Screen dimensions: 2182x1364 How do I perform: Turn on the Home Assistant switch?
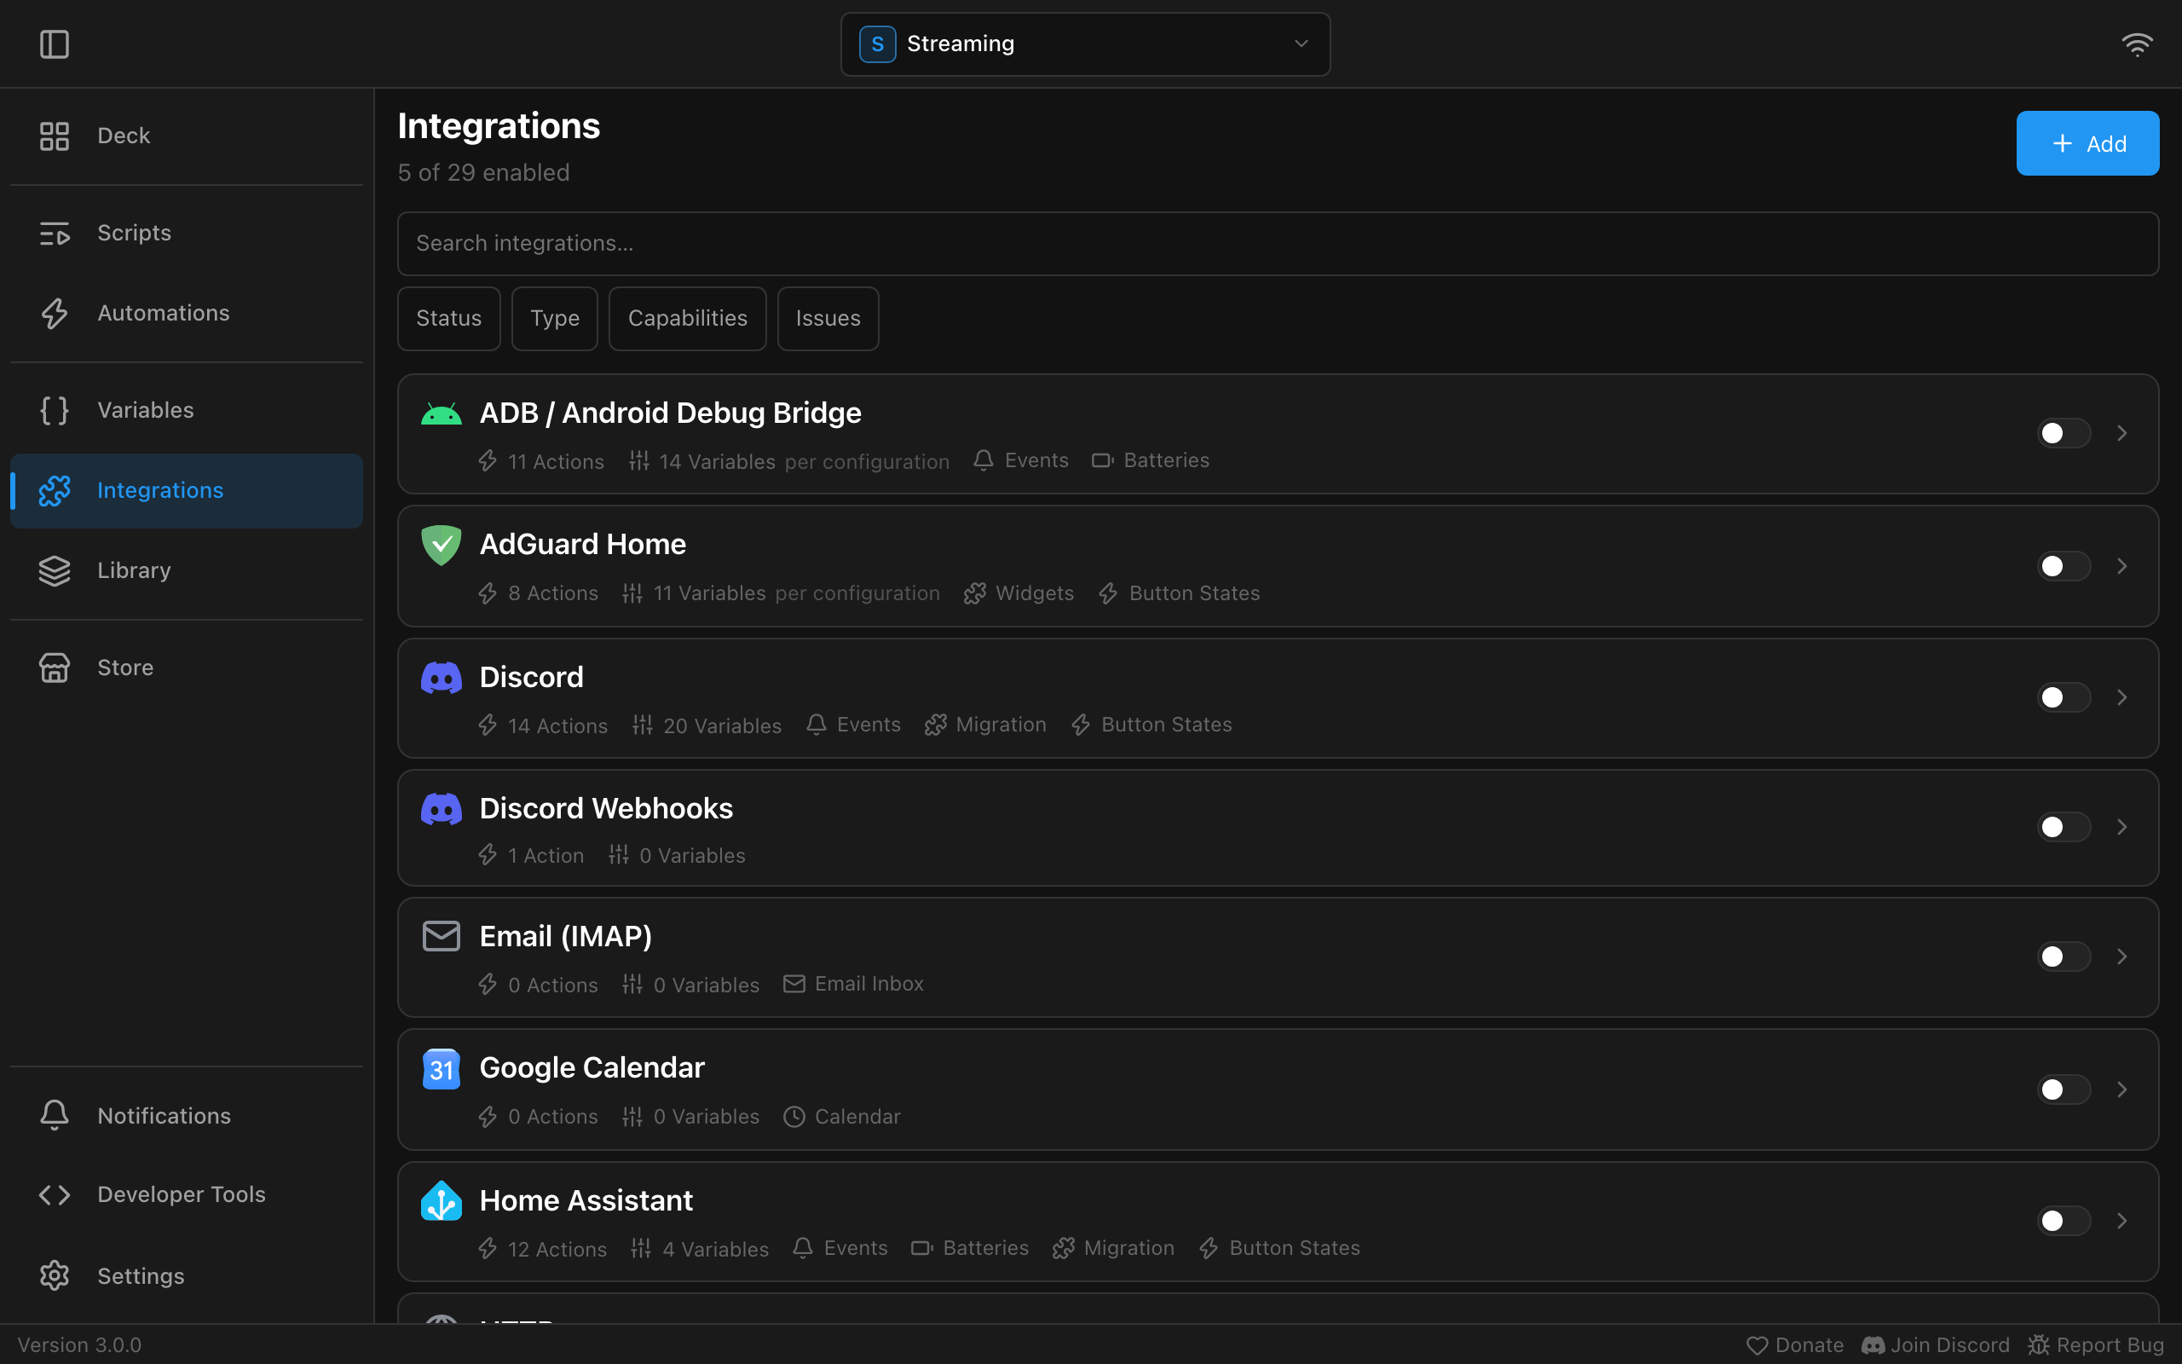click(x=2063, y=1221)
